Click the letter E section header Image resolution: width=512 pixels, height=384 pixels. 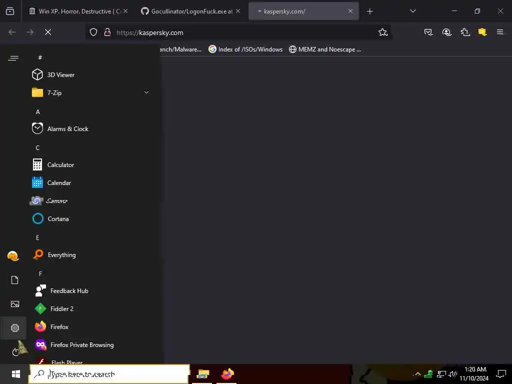pos(37,237)
